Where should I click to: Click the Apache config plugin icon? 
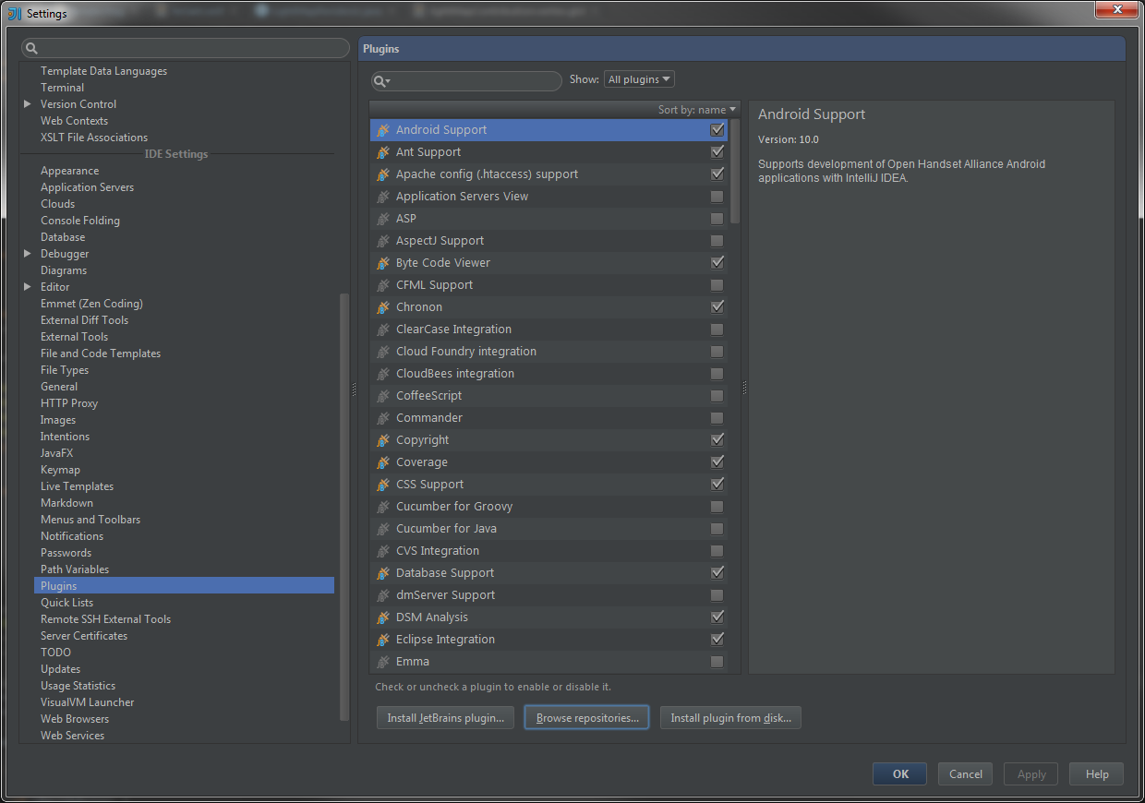coord(383,174)
